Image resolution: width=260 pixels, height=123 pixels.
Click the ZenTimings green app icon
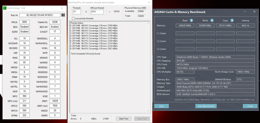tap(5, 8)
